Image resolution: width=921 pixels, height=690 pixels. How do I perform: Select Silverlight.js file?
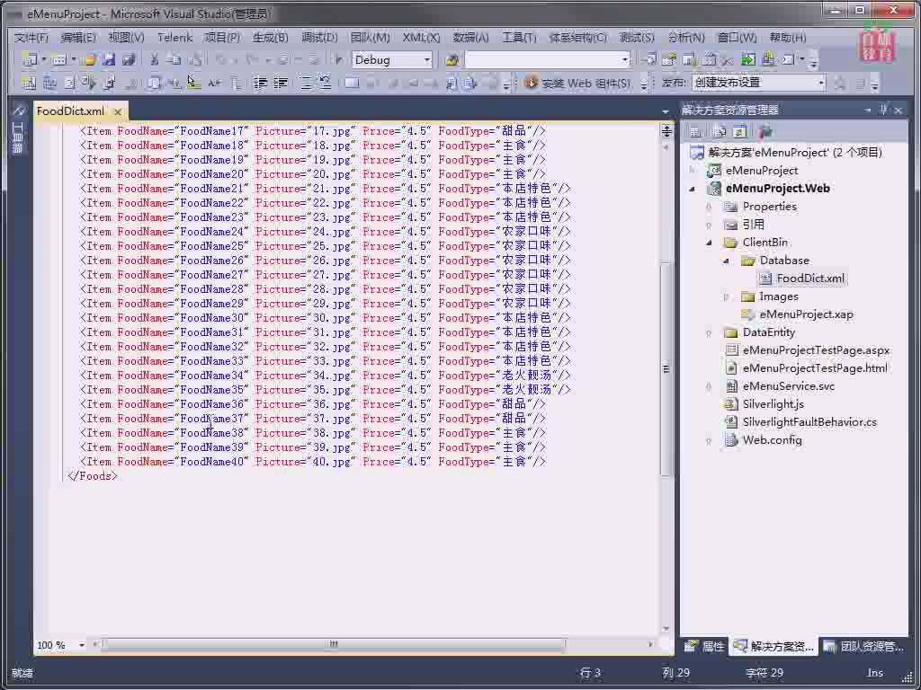[773, 404]
